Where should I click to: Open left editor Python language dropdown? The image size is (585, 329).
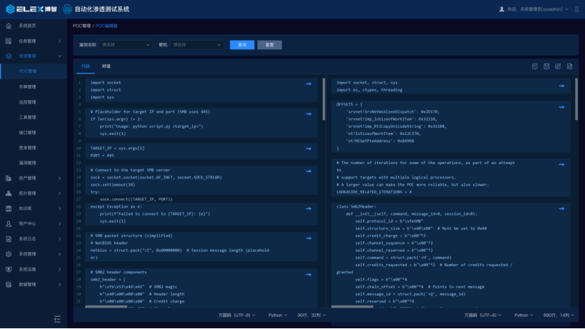click(278, 315)
